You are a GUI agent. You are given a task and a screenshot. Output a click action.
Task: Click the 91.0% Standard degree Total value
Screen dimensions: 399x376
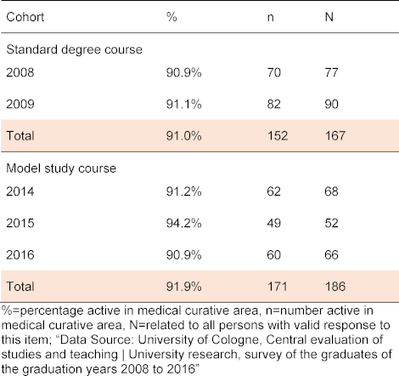184,135
